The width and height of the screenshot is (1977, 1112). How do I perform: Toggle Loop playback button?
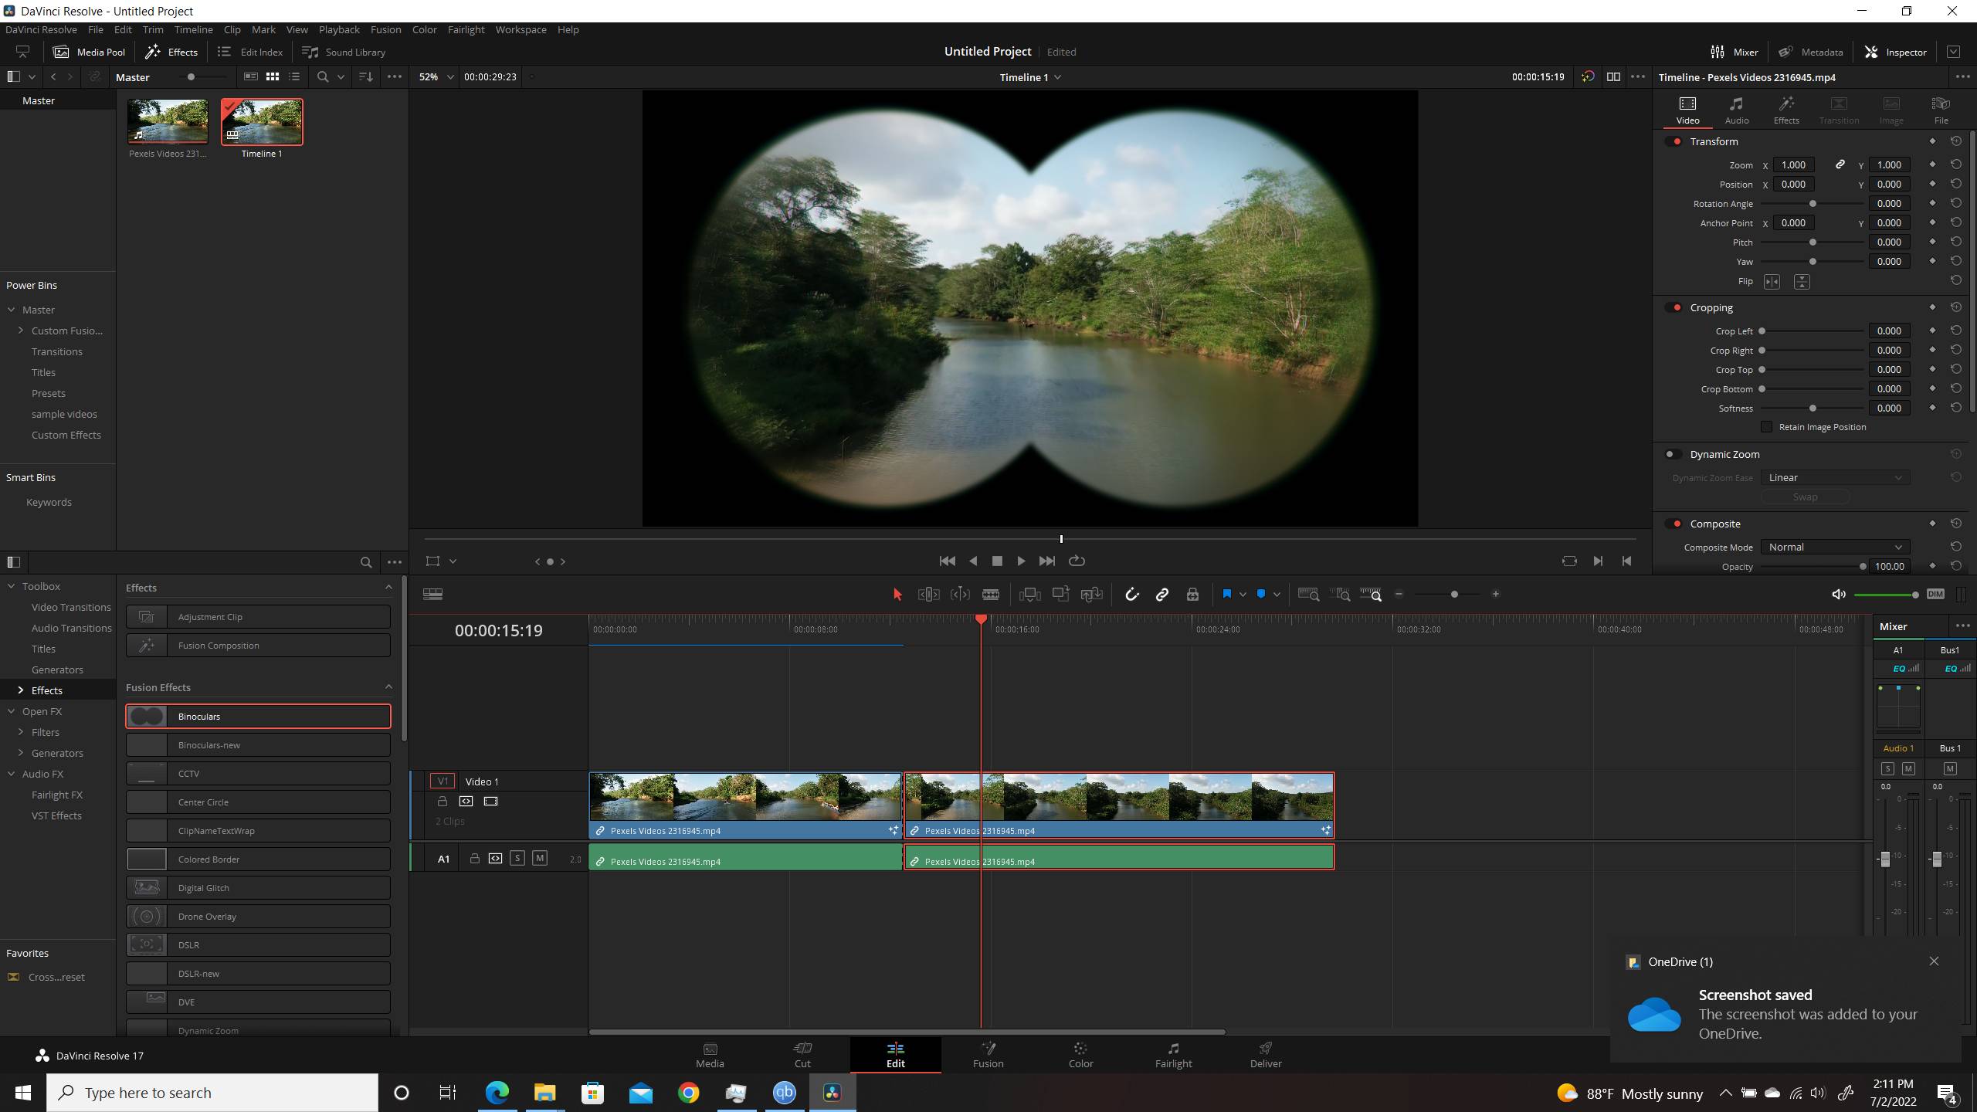tap(1077, 561)
